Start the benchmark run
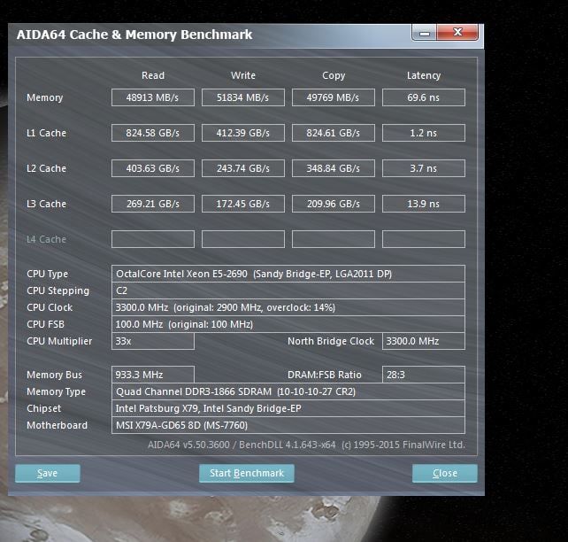Screen dimensions: 568x542 pyautogui.click(x=247, y=473)
